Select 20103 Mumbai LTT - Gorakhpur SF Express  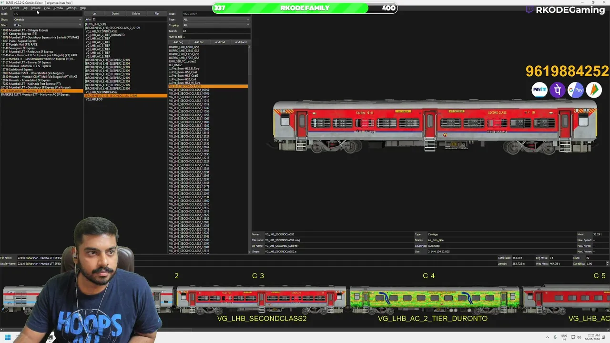point(36,88)
